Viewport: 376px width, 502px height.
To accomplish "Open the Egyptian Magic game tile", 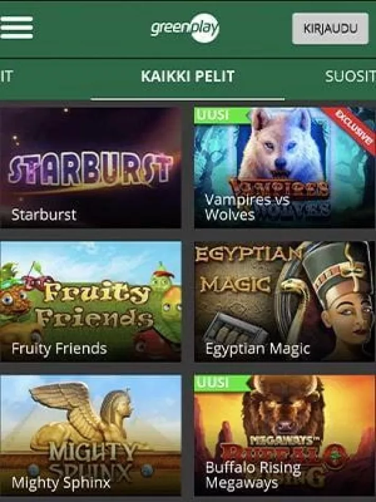I will tap(285, 301).
